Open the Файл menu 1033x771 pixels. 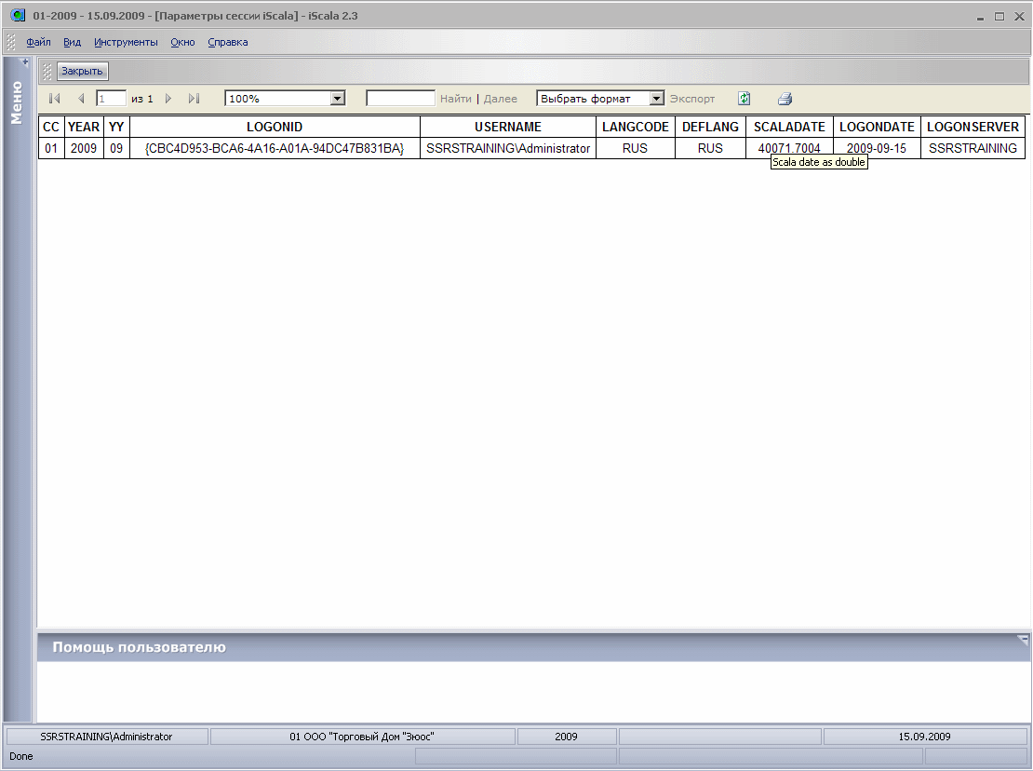point(38,42)
